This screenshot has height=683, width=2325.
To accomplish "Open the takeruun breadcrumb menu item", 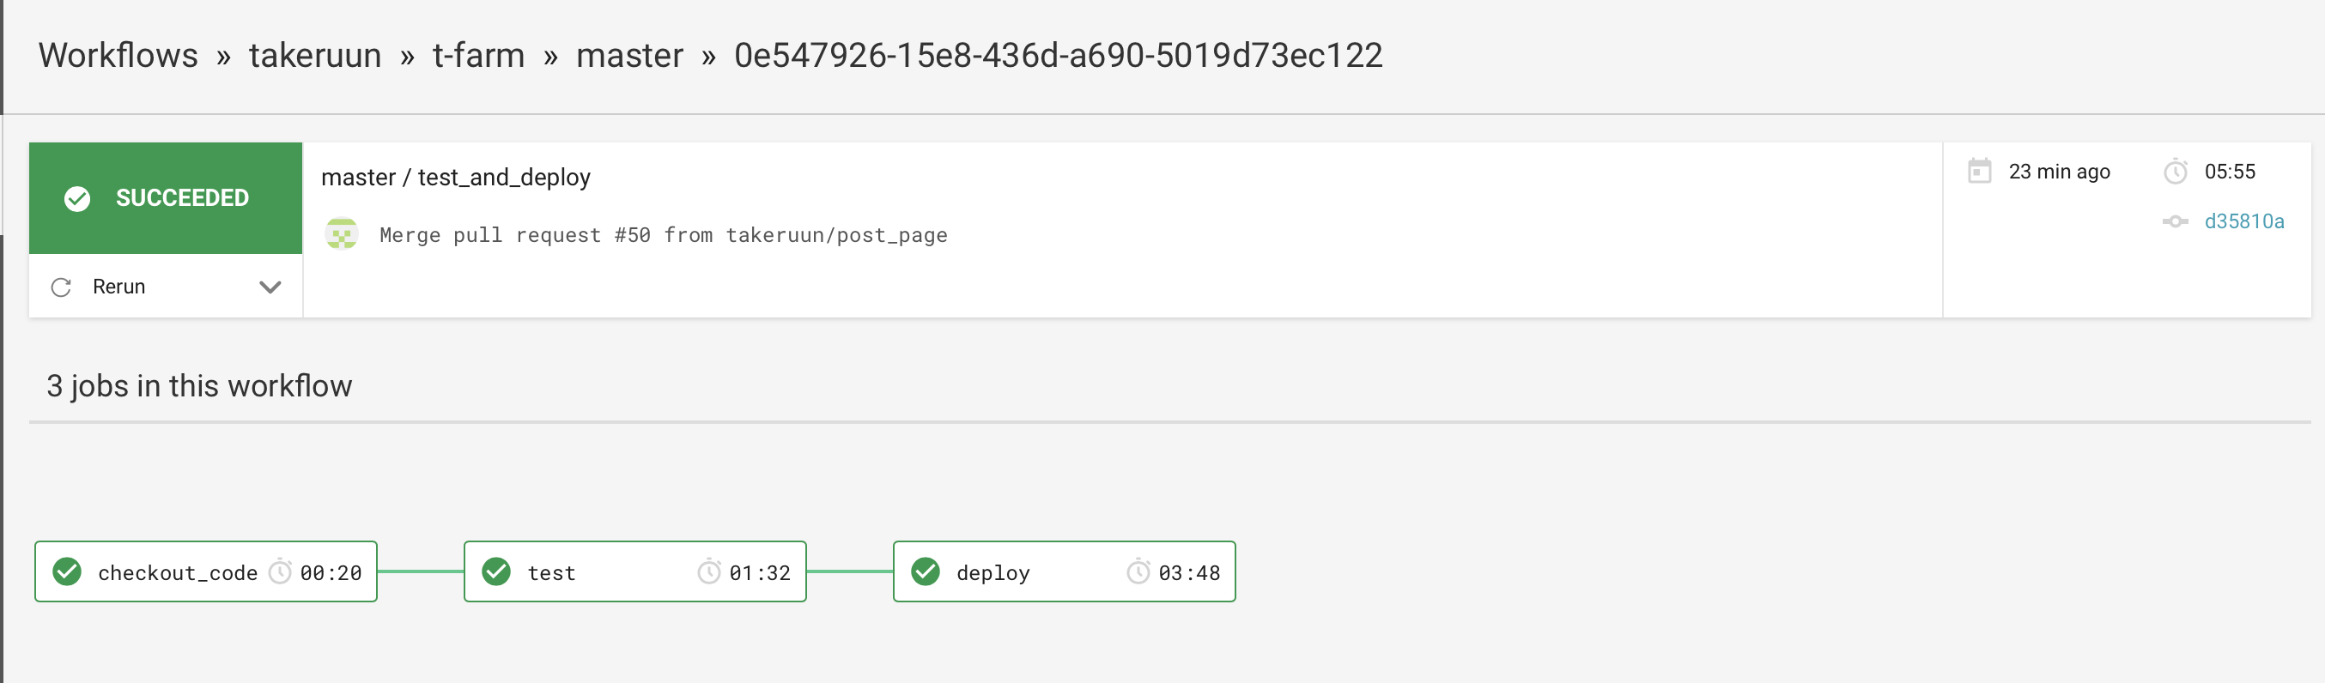I will (x=315, y=55).
